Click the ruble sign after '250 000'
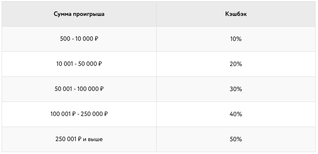The height and width of the screenshot is (154, 318). pyautogui.click(x=106, y=114)
